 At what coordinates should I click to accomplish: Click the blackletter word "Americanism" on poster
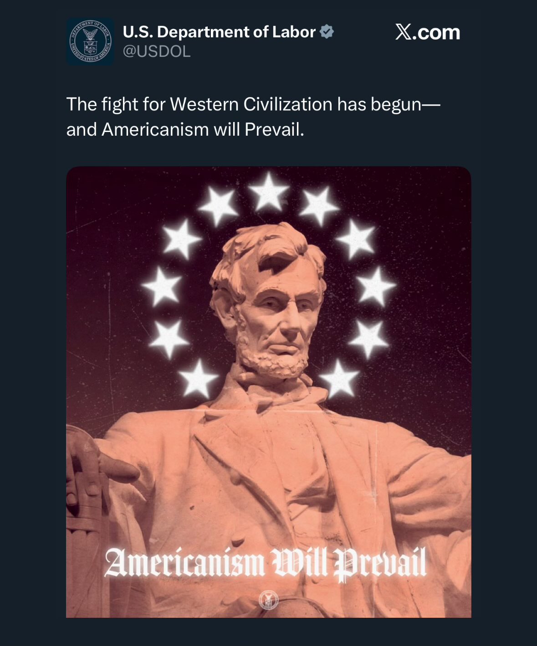184,563
